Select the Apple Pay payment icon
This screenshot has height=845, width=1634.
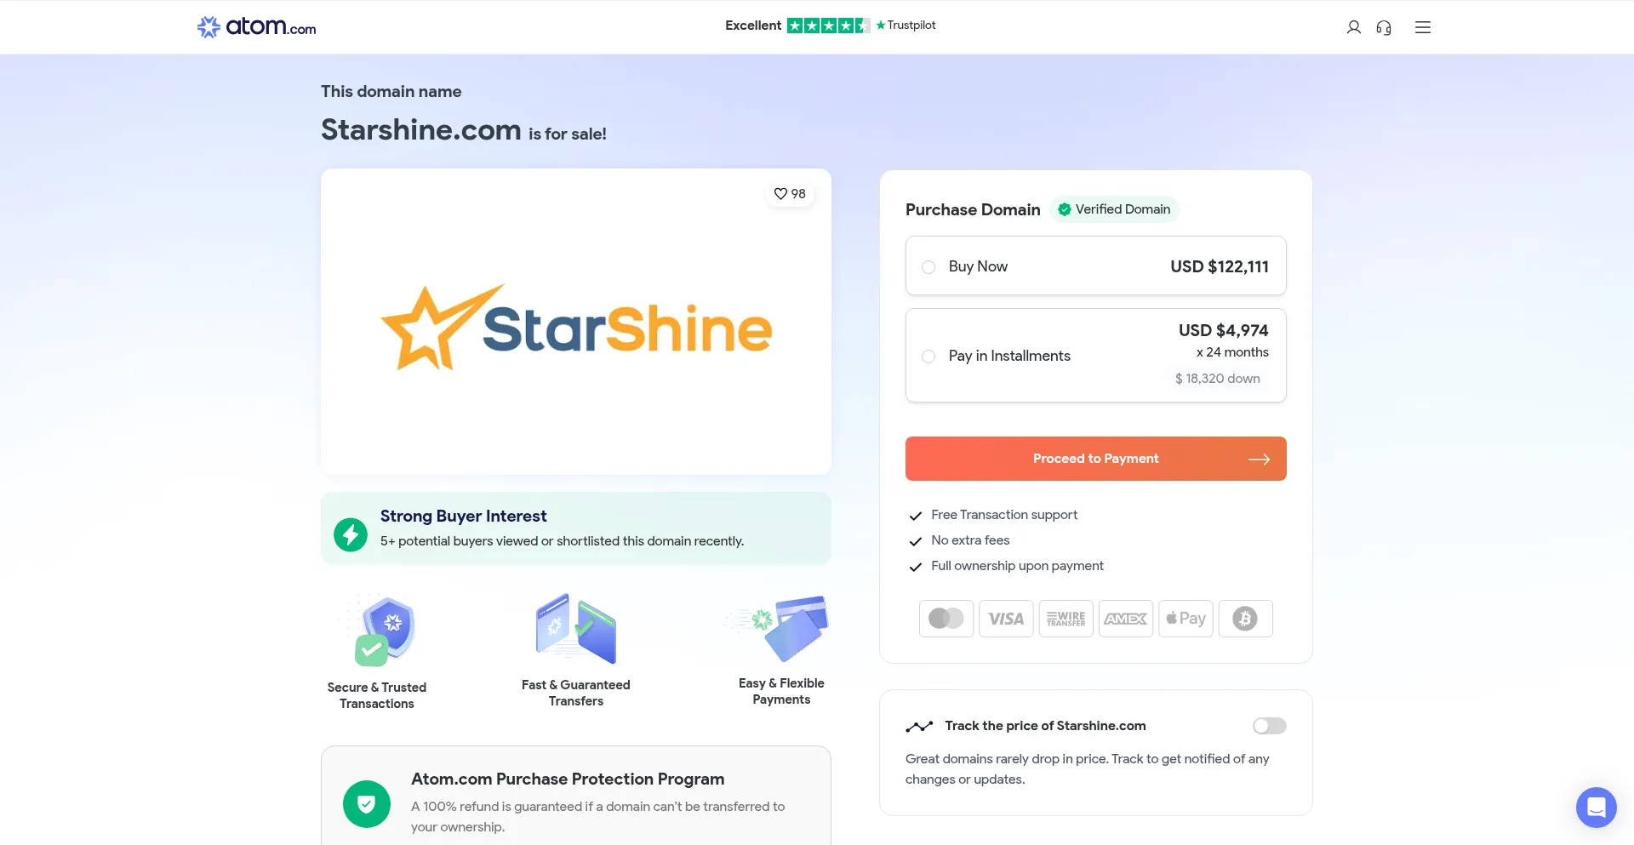tap(1186, 619)
